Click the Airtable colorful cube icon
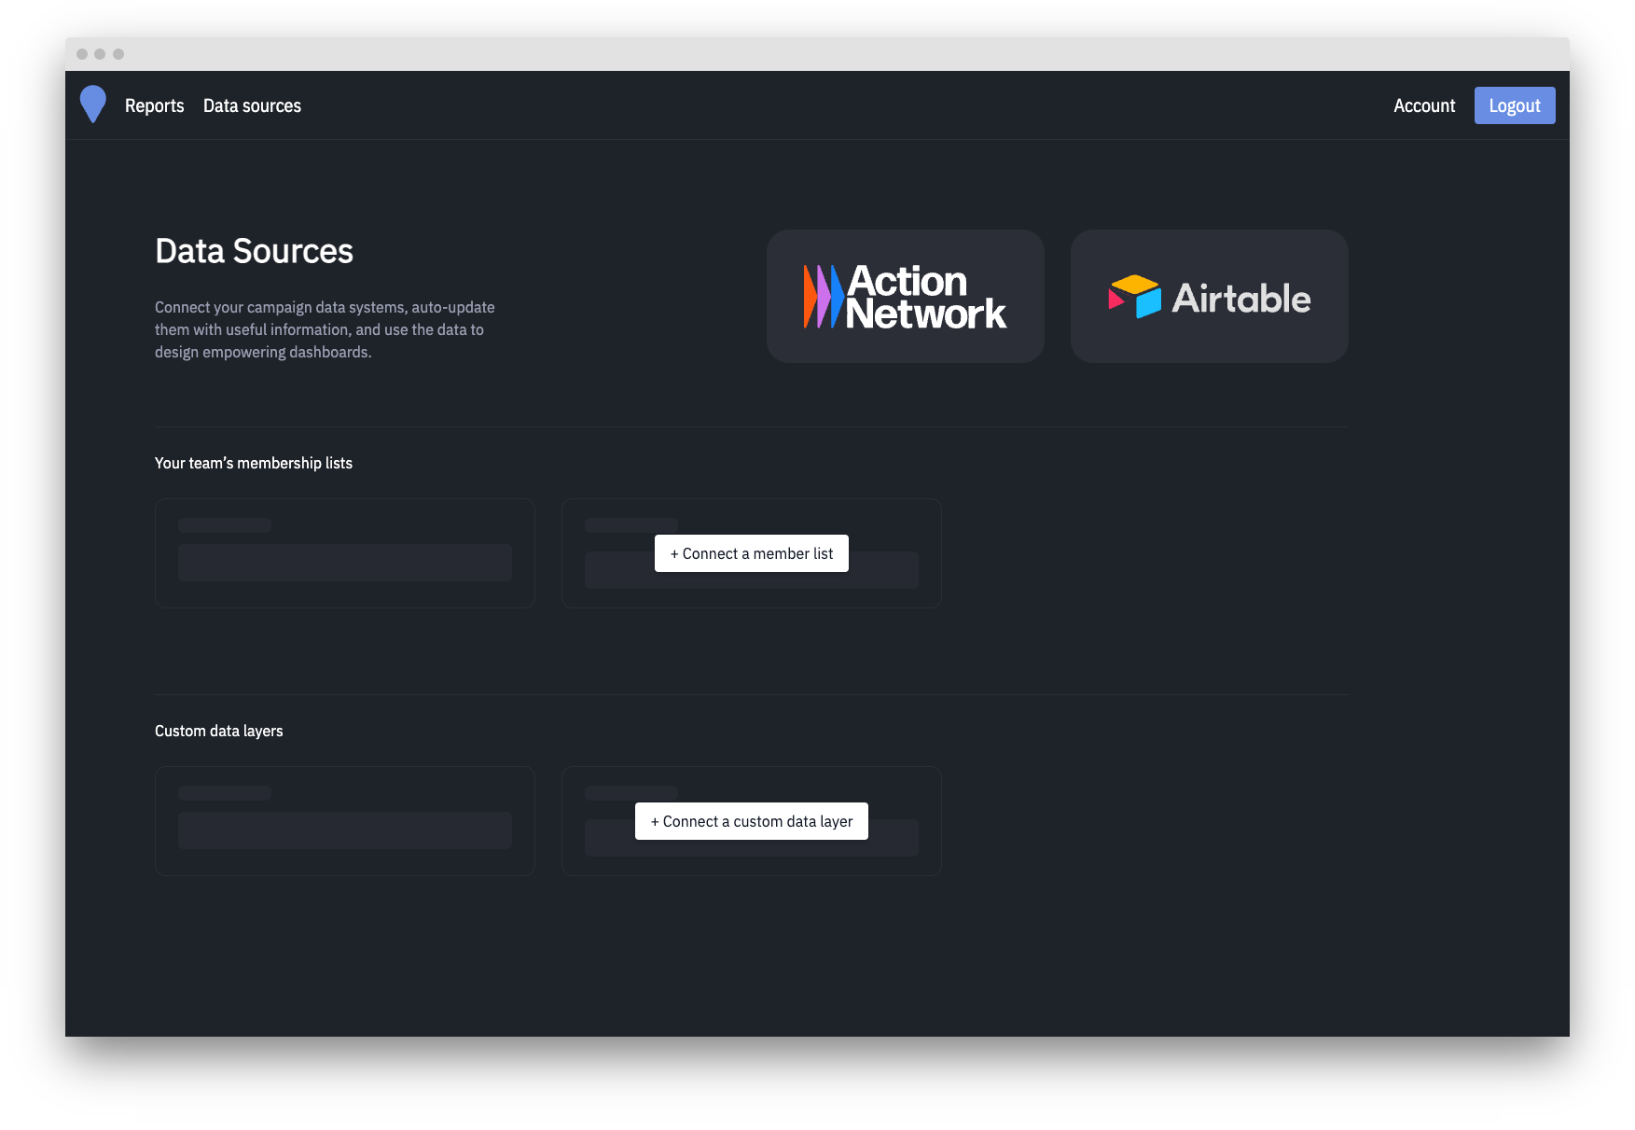Viewport: 1635px width, 1130px height. tap(1134, 297)
